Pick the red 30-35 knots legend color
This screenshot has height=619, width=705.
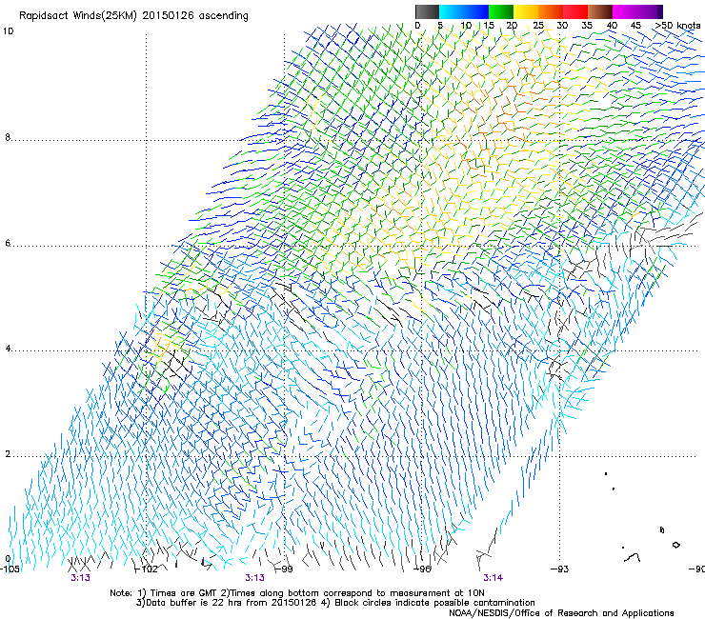pos(575,11)
